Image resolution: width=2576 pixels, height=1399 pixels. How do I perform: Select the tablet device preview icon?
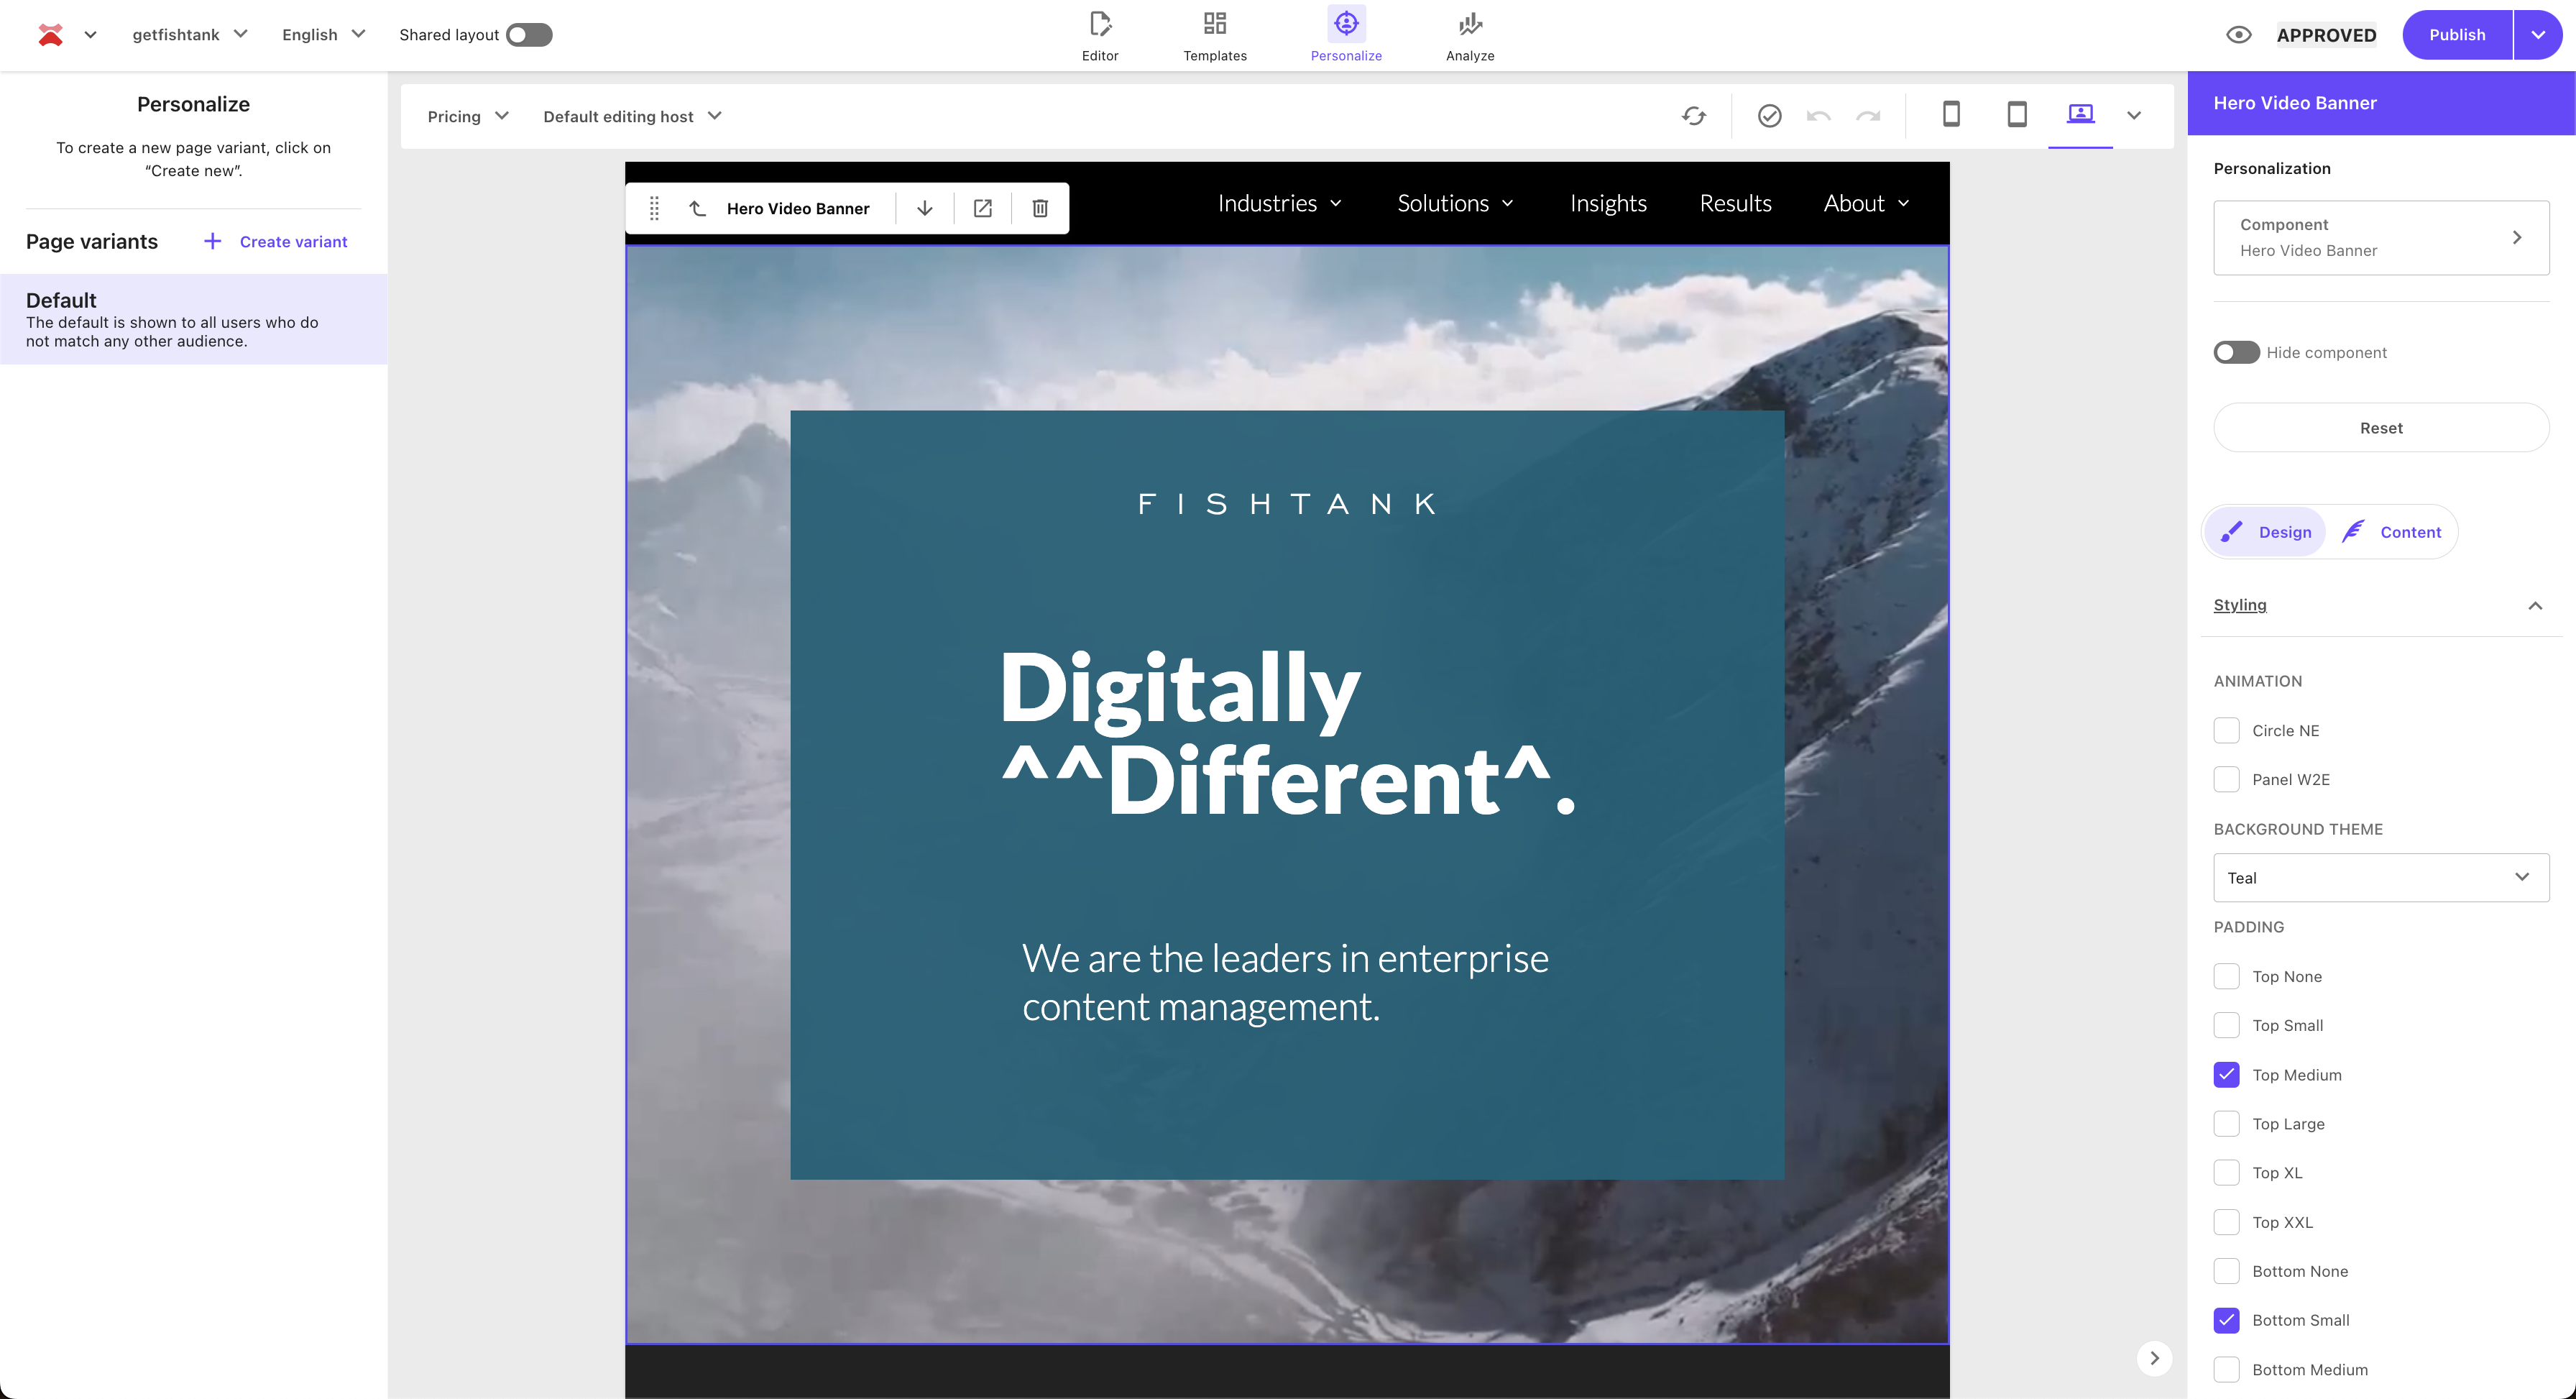pyautogui.click(x=2016, y=115)
